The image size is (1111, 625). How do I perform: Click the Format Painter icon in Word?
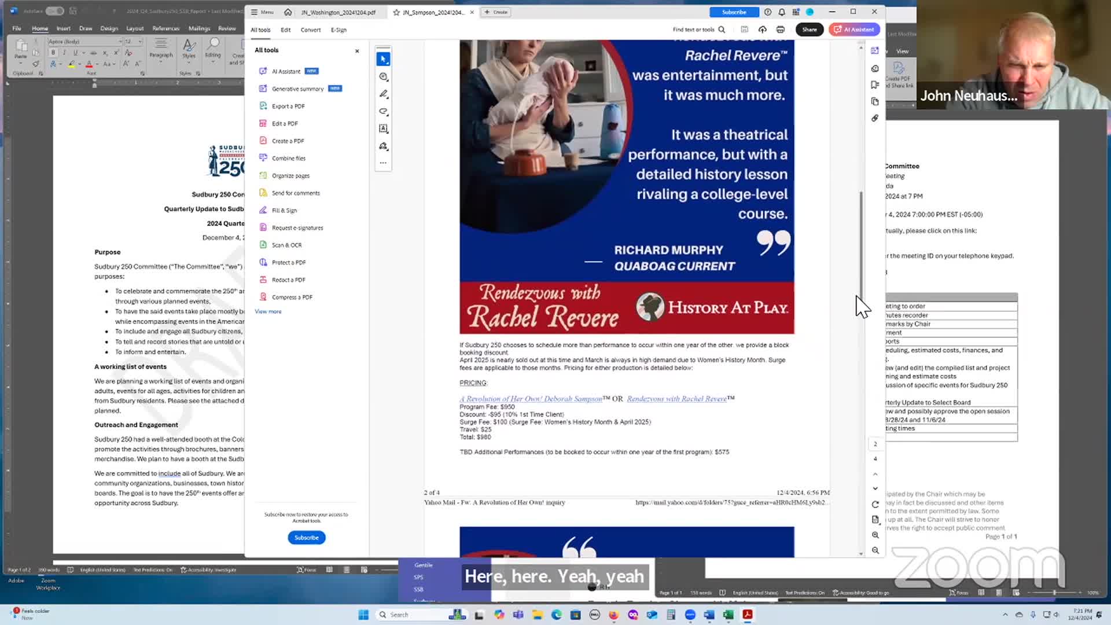point(36,64)
